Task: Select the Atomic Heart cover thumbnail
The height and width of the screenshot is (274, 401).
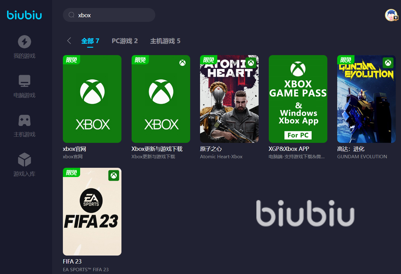Action: point(229,99)
